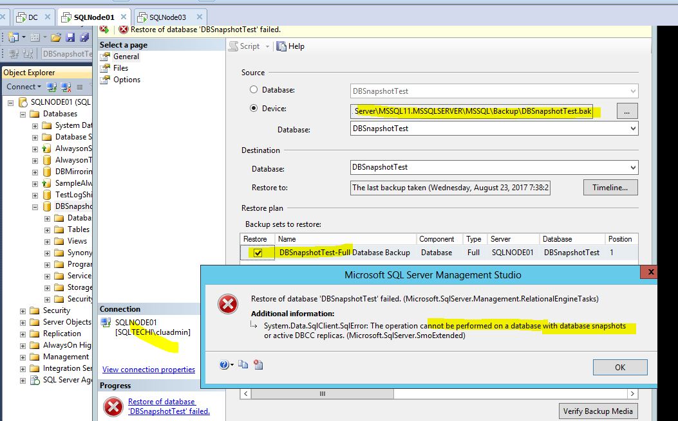Expand the Tables tree node
The height and width of the screenshot is (421, 678).
tap(46, 229)
